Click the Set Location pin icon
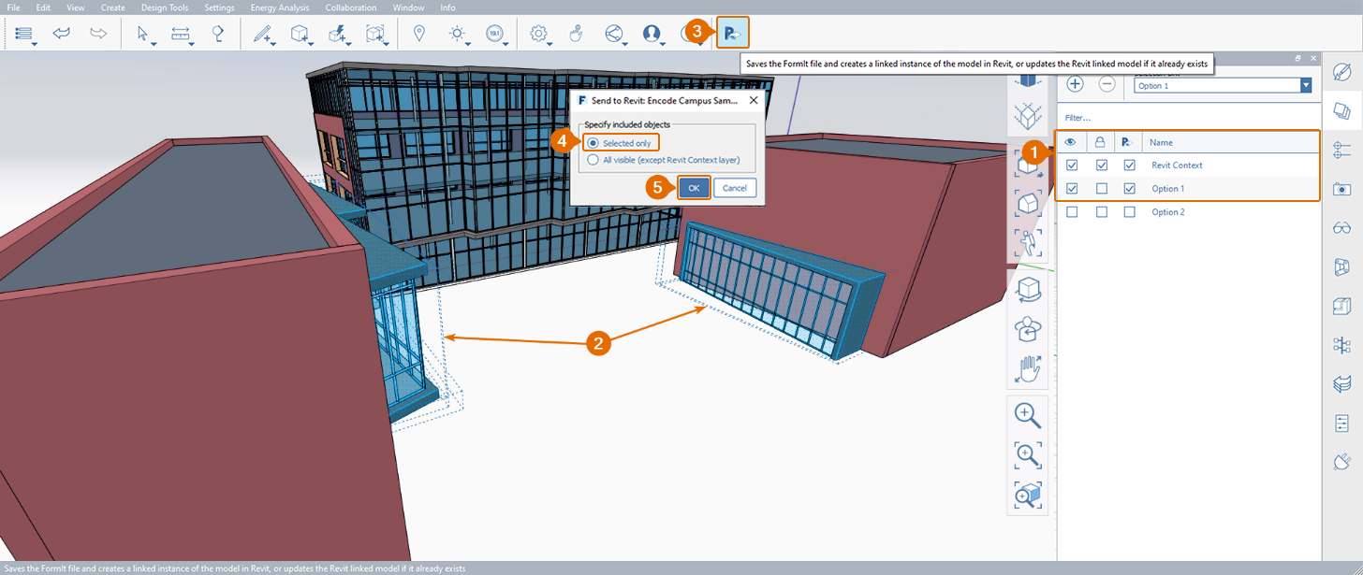Screen dimensions: 1363x575 [x=418, y=34]
